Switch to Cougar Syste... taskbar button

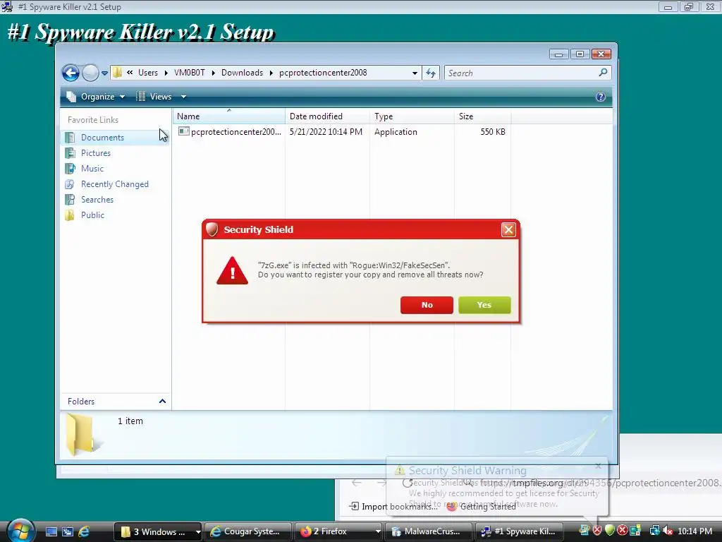[x=247, y=531]
